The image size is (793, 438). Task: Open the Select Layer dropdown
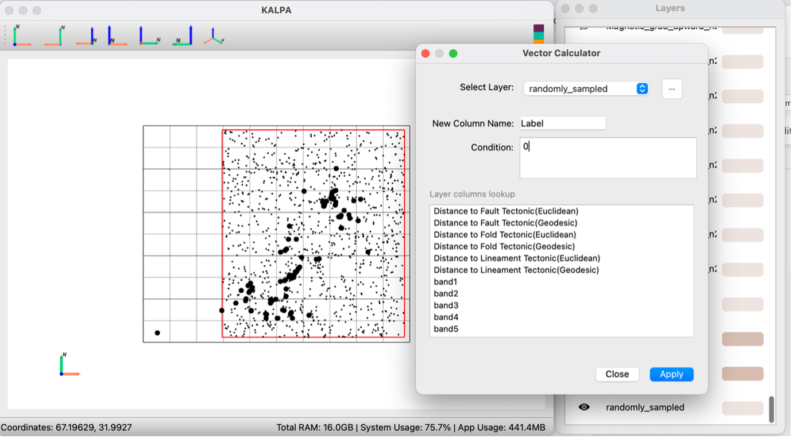586,89
